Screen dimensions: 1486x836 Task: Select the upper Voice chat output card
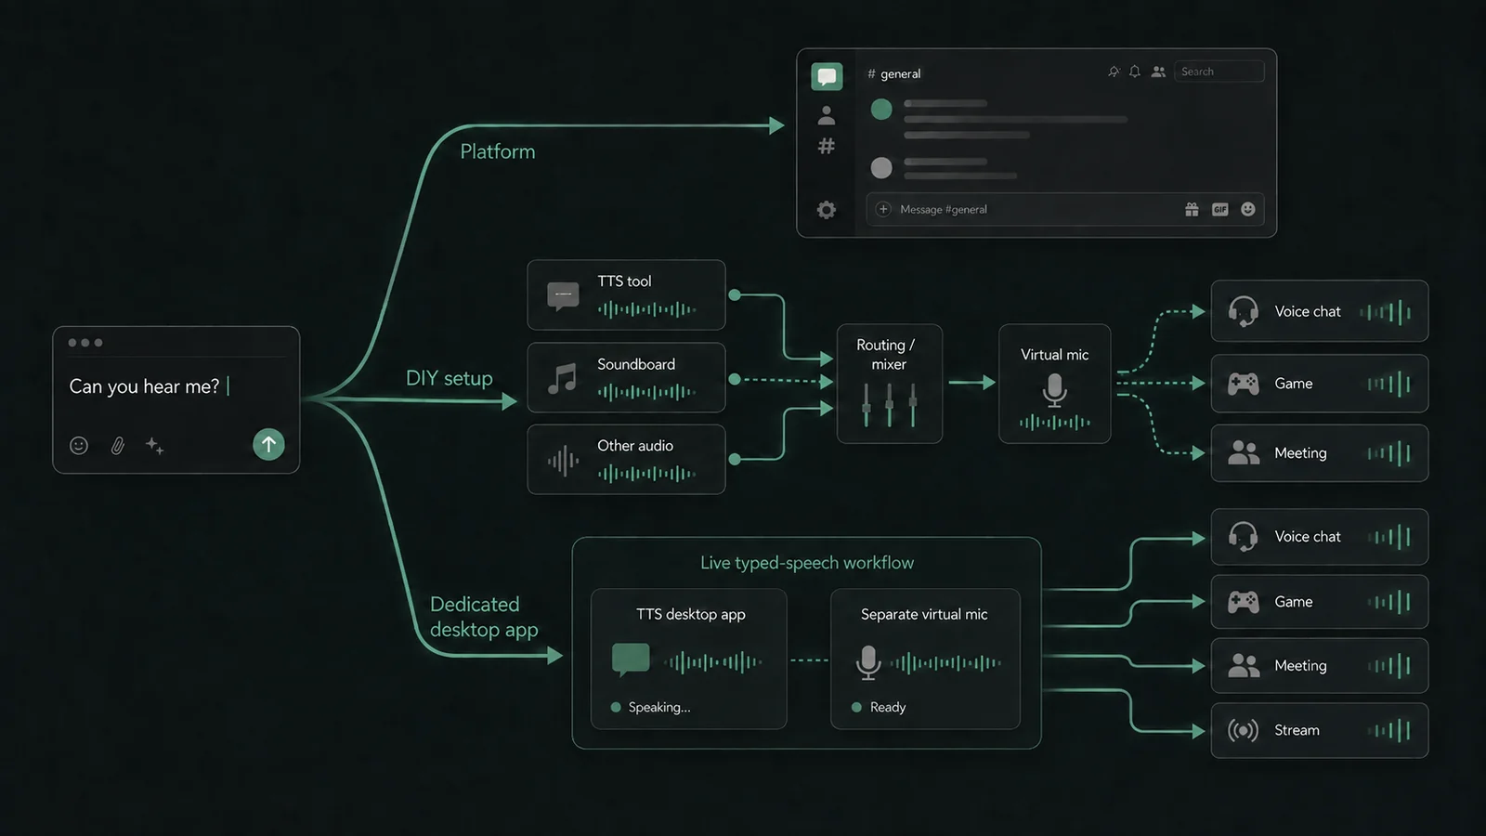coord(1320,311)
